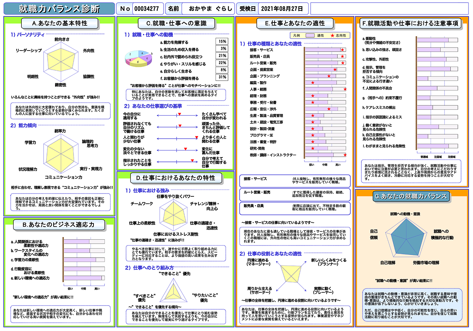This screenshot has width=473, height=331.
Task: Click the 15% value for 能力を発揮する
Action: pos(221,42)
